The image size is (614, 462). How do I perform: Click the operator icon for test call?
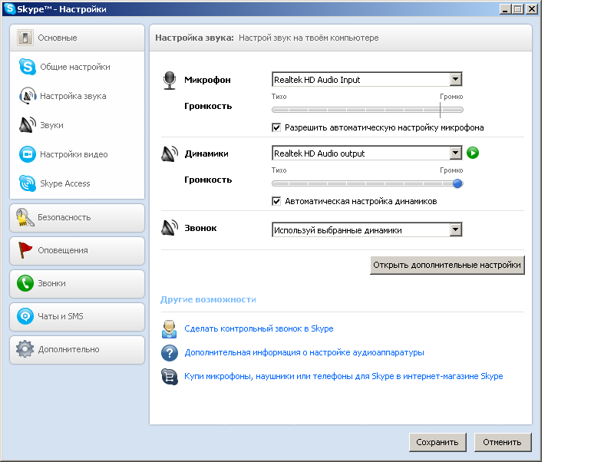click(x=169, y=329)
